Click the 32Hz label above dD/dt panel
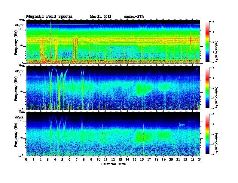Image resolution: width=238 pixels, height=183 pixels. point(22,66)
